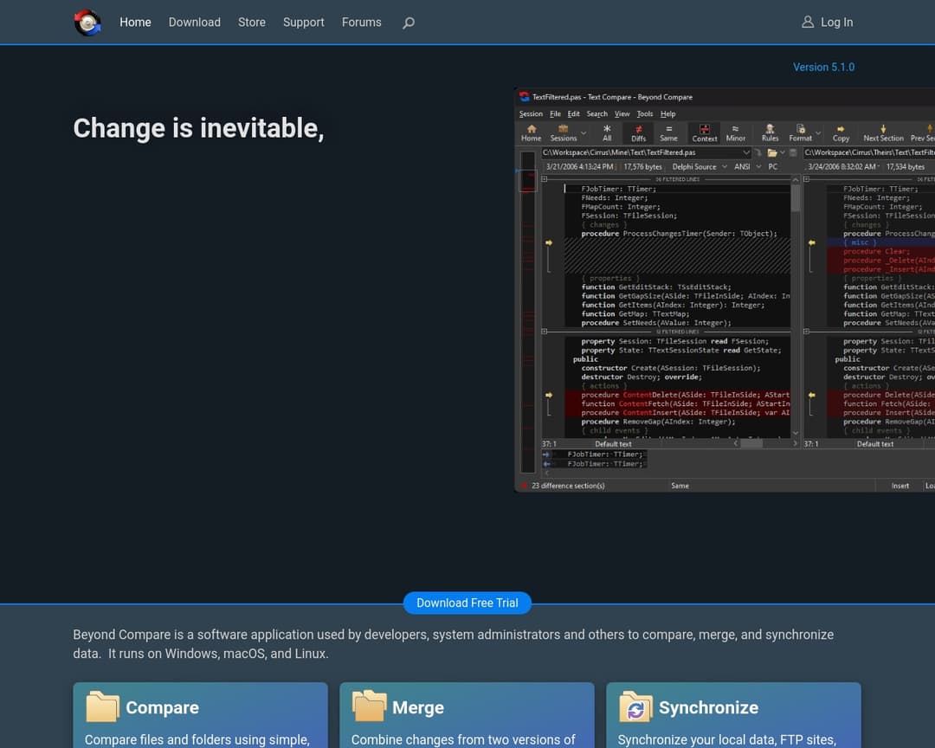Click the right file path input field
This screenshot has height=748, width=935.
click(869, 152)
